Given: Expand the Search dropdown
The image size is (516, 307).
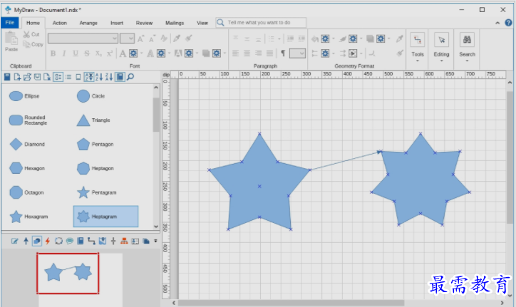Looking at the screenshot, I should tap(467, 48).
